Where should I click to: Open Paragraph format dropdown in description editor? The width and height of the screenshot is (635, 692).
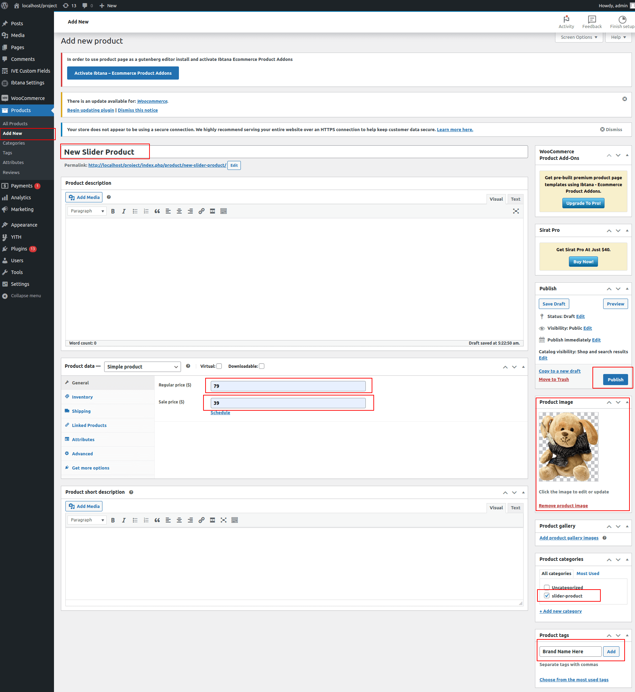click(x=87, y=211)
